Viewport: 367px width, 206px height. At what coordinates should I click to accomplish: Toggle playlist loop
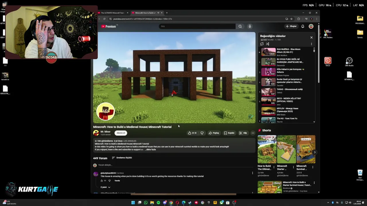click(x=262, y=44)
